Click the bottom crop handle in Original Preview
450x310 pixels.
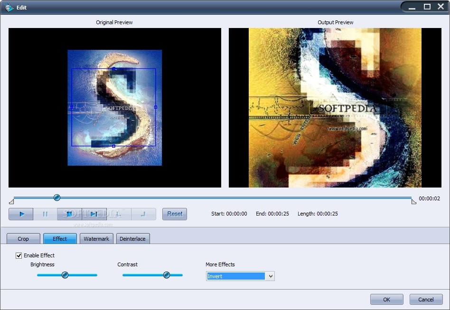pos(113,146)
